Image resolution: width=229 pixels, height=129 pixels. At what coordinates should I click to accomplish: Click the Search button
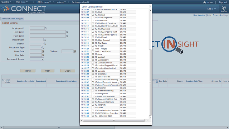(28, 71)
